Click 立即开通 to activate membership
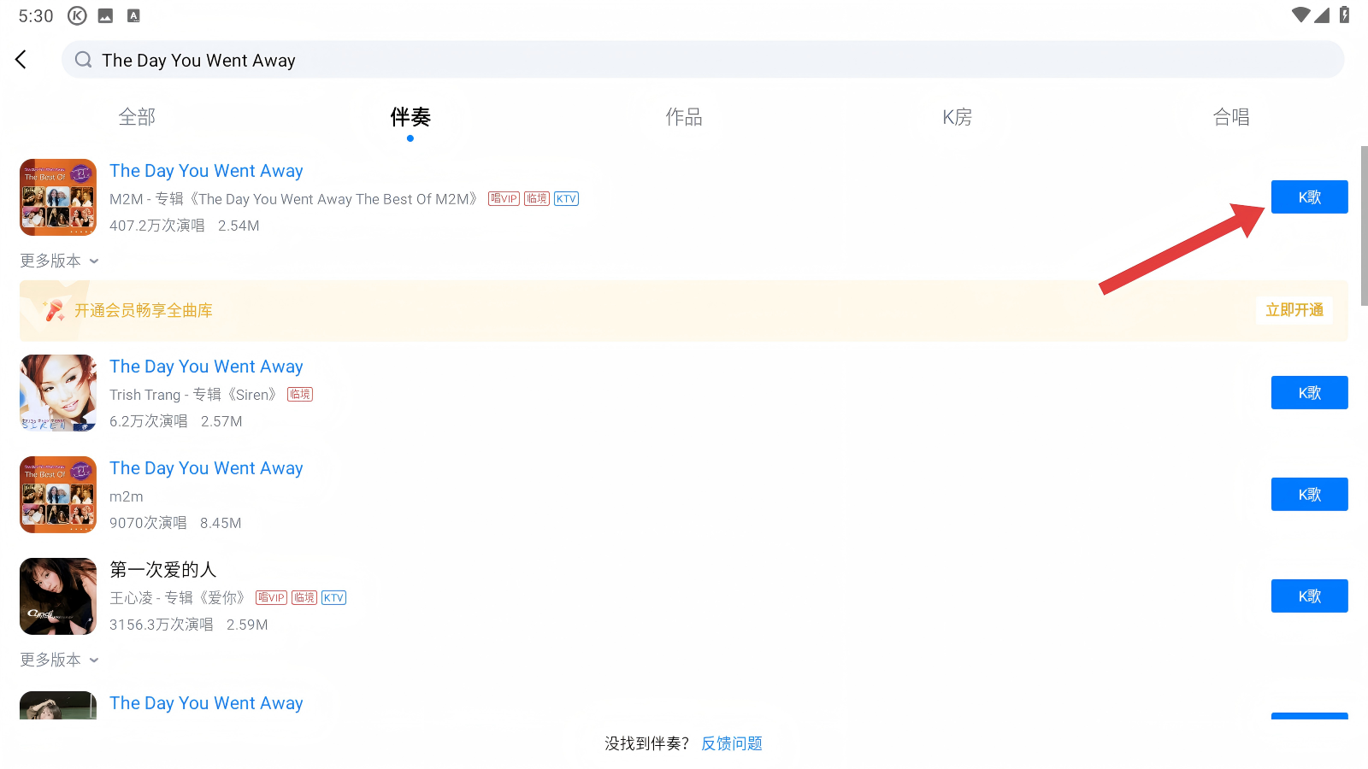The image size is (1368, 769). tap(1294, 310)
